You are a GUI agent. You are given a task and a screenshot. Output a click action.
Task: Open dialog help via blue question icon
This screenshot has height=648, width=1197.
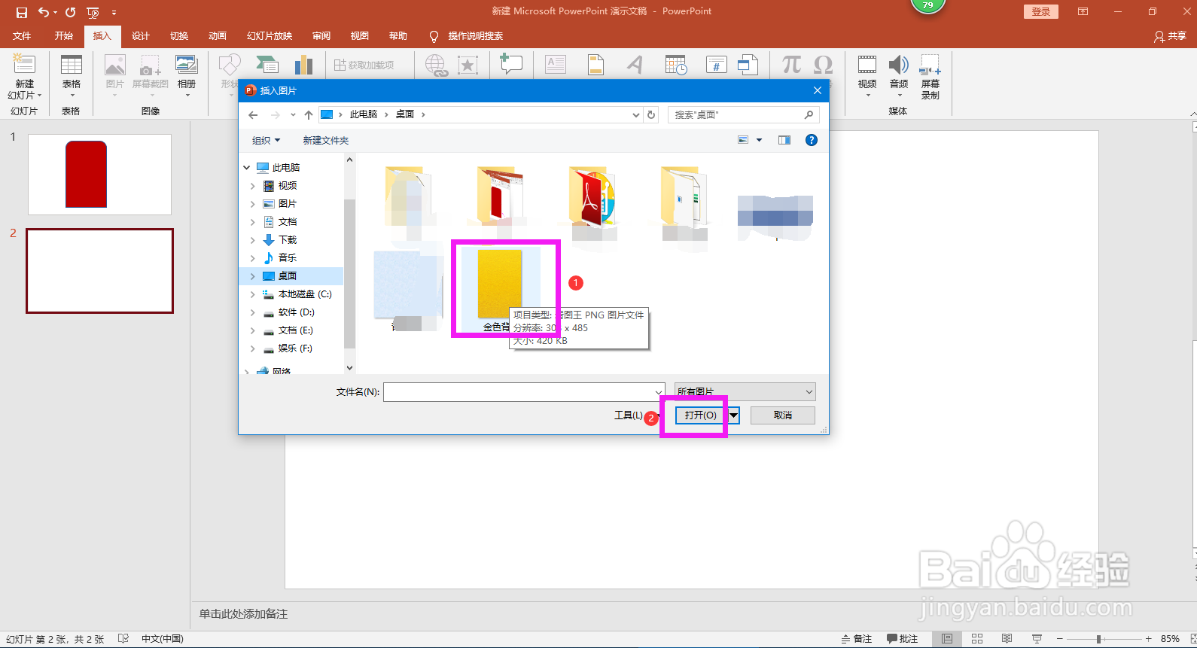coord(812,140)
